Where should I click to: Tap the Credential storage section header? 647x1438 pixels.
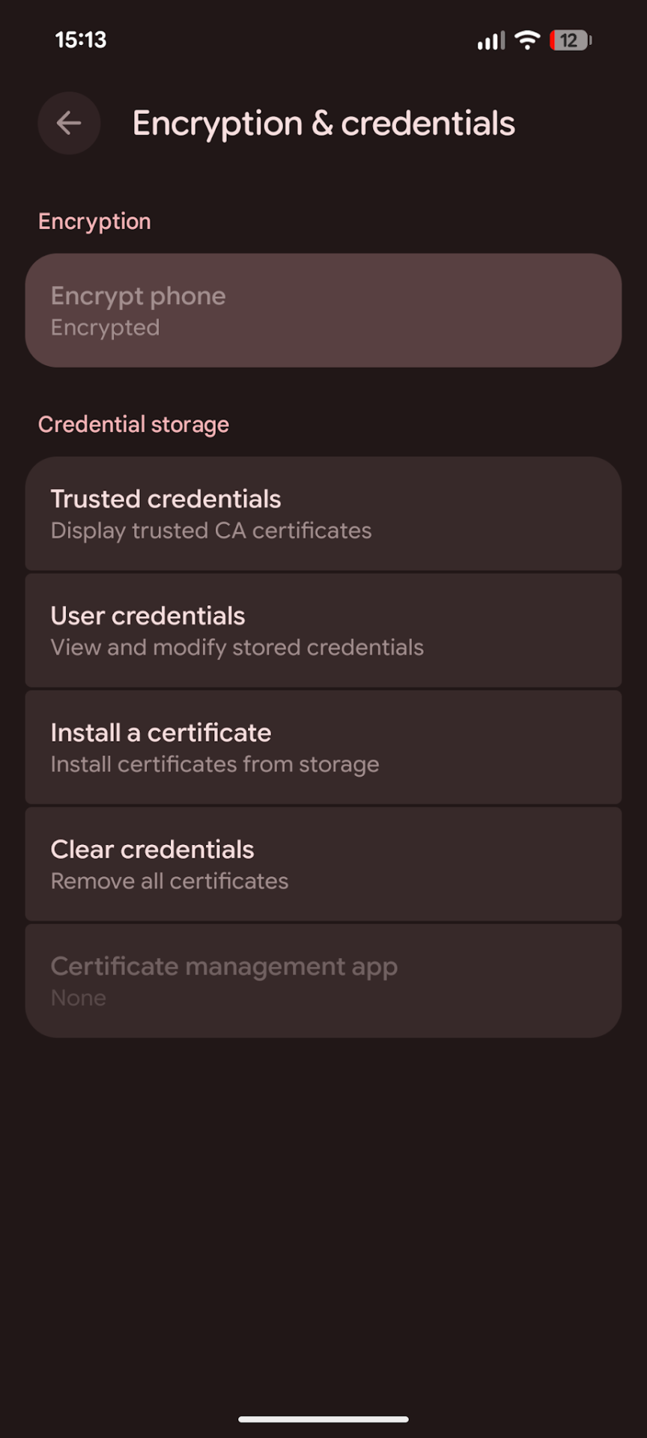(133, 425)
